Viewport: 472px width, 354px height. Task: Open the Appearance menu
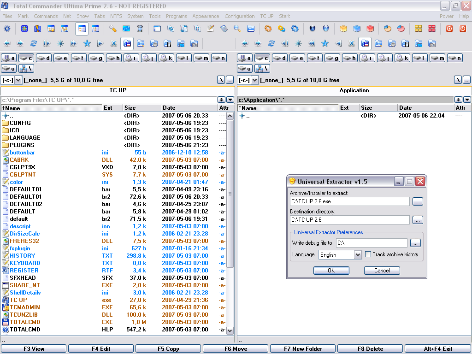coord(206,16)
